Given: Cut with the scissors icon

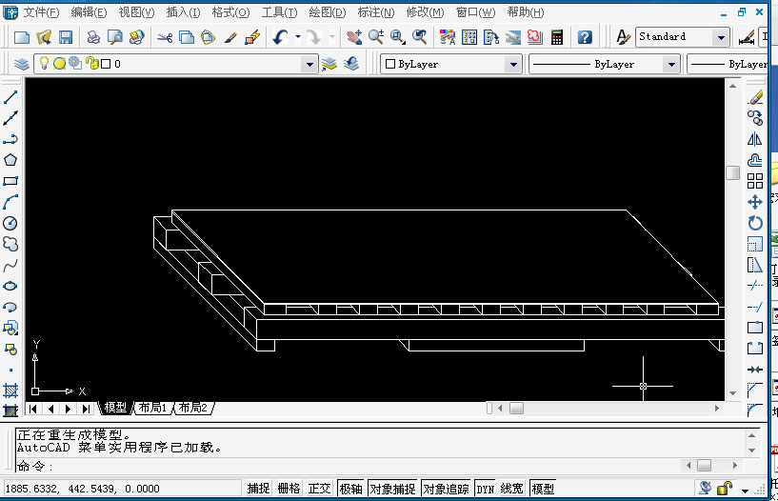Looking at the screenshot, I should click(x=164, y=37).
